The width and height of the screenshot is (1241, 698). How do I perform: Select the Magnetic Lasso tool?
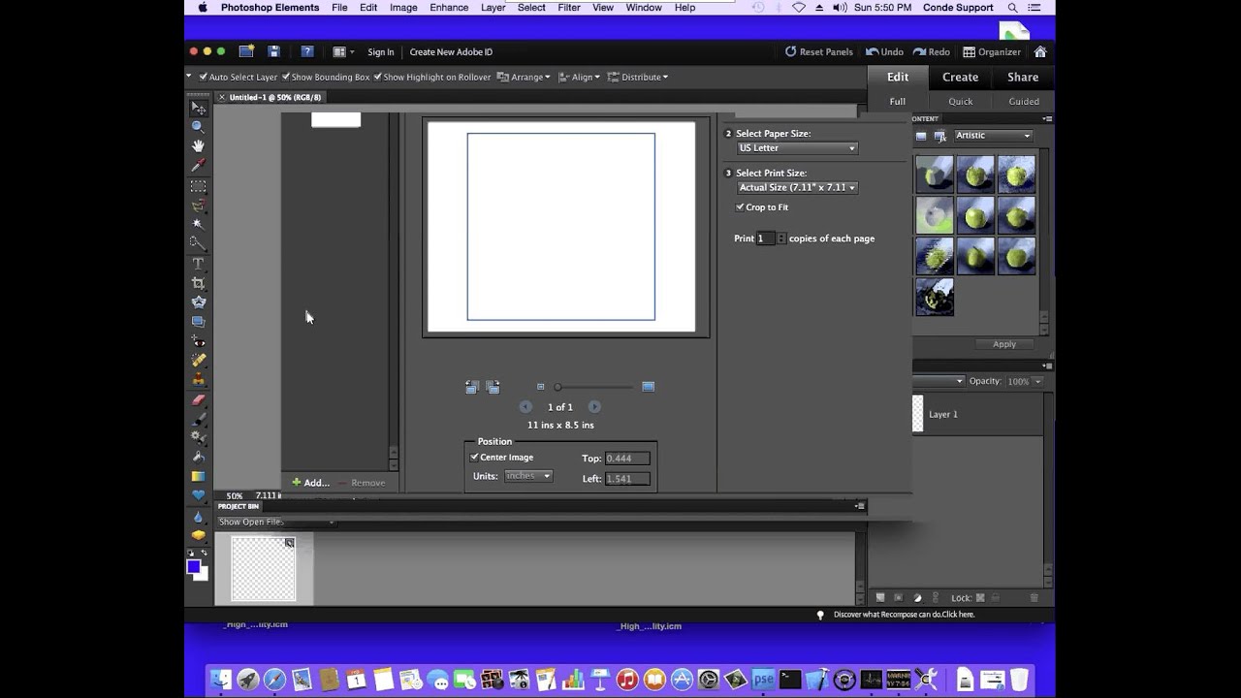[198, 205]
